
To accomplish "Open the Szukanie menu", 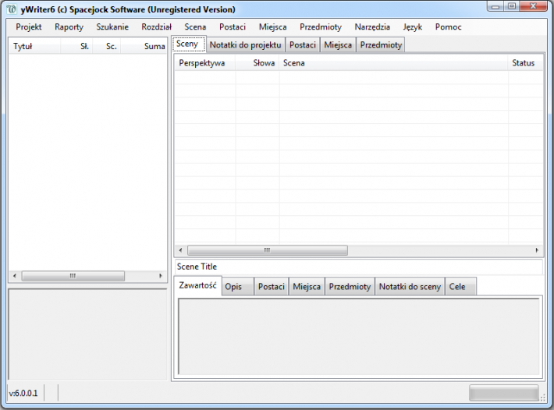I will pos(112,27).
